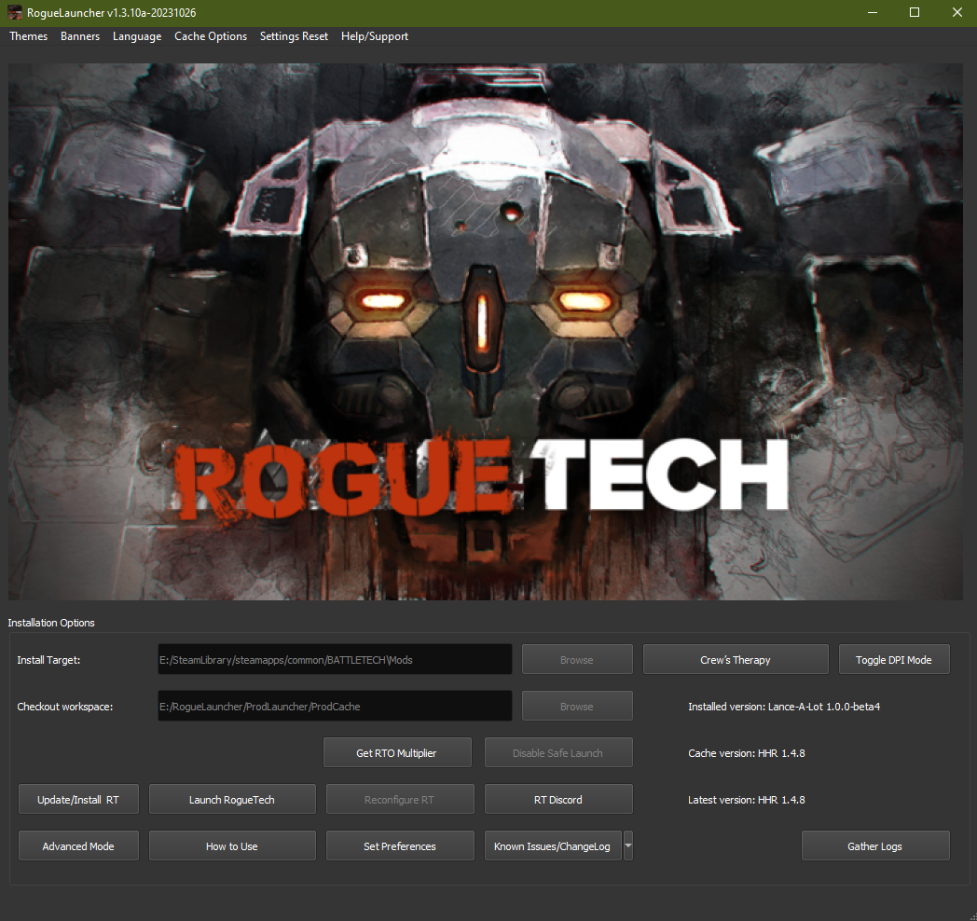The height and width of the screenshot is (921, 977).
Task: Close the RogueLauncher window
Action: (957, 12)
